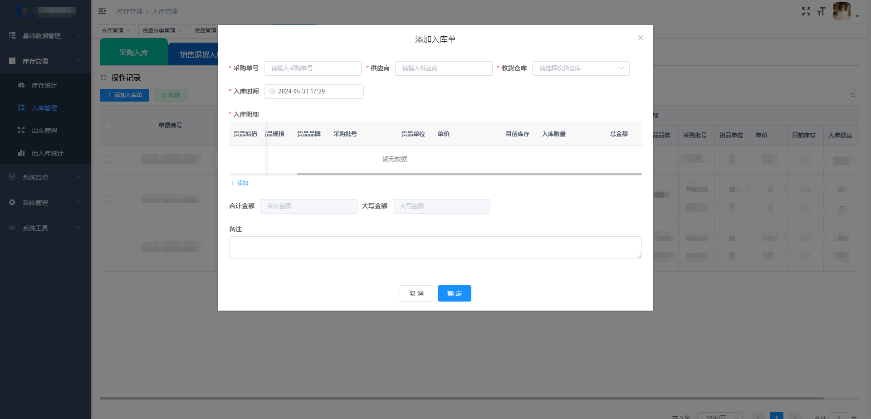Click the 库存管理 breadcrumb
Viewport: 871px width, 419px height.
129,11
